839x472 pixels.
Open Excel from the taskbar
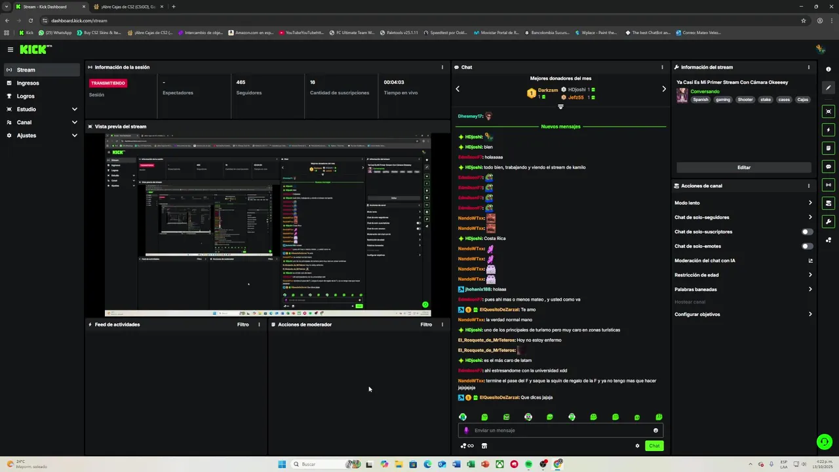point(471,464)
